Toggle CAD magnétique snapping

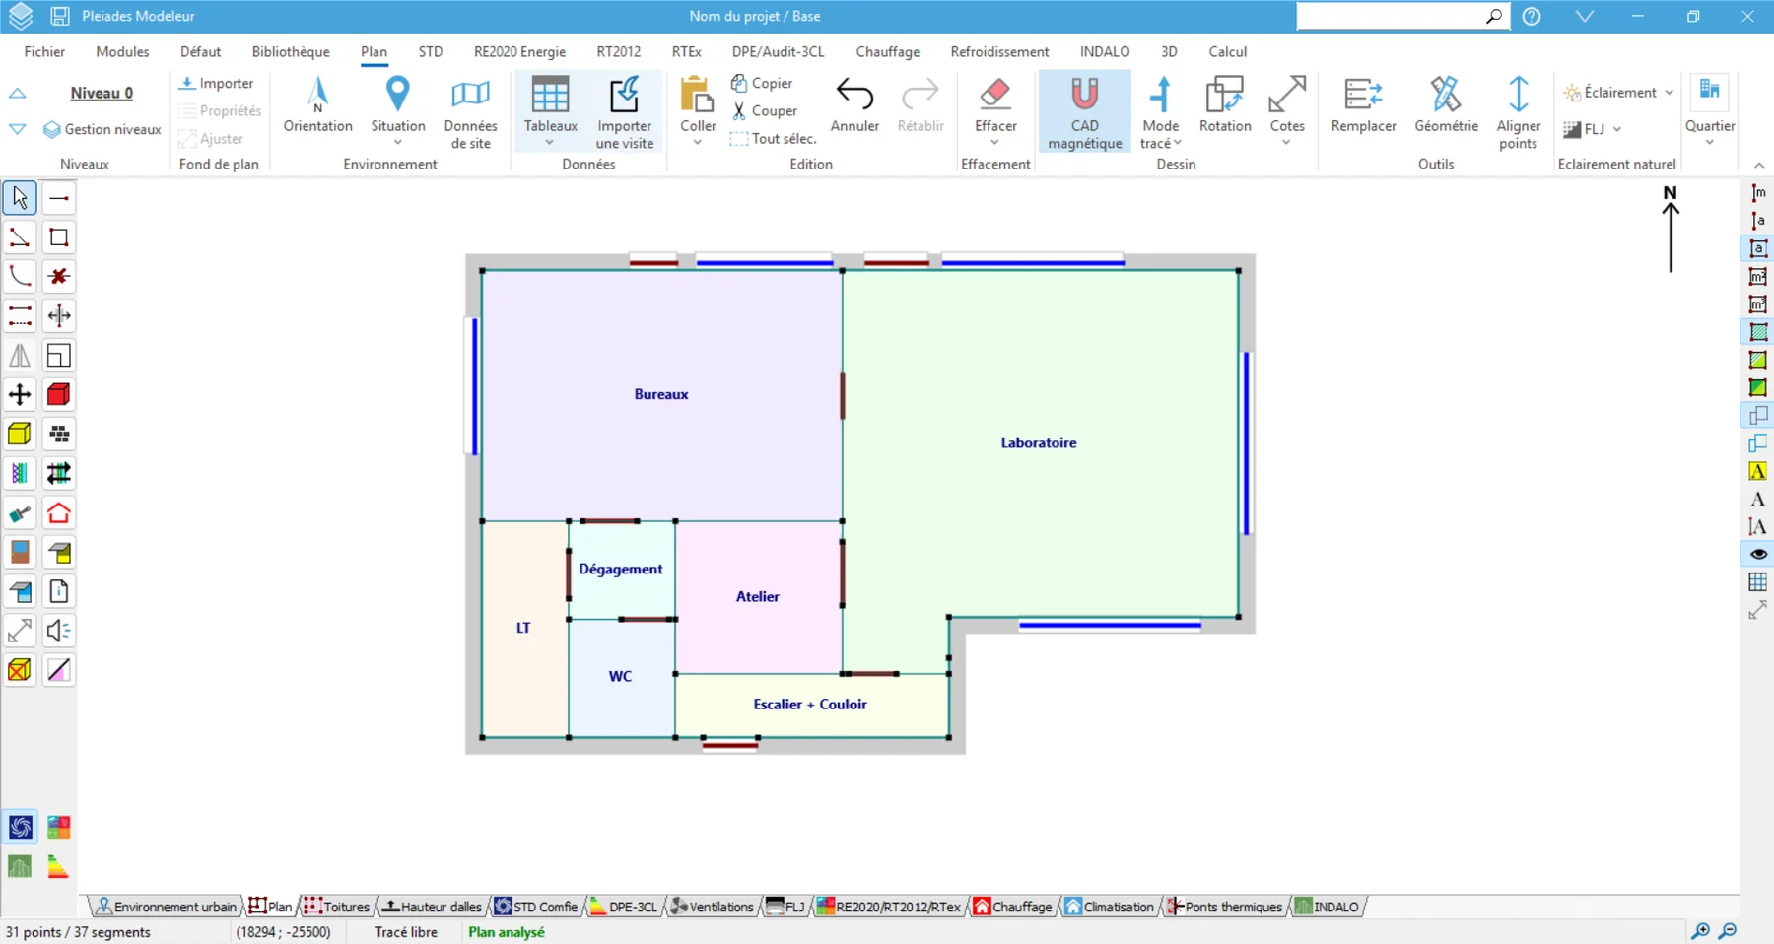[x=1084, y=112]
